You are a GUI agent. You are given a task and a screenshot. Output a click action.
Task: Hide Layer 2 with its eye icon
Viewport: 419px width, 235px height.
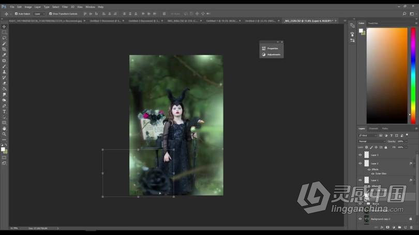pos(360,163)
